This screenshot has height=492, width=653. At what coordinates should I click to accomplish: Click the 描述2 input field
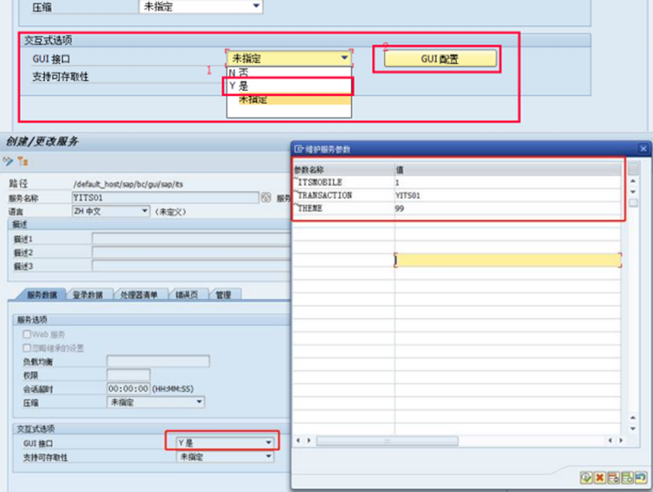click(191, 252)
